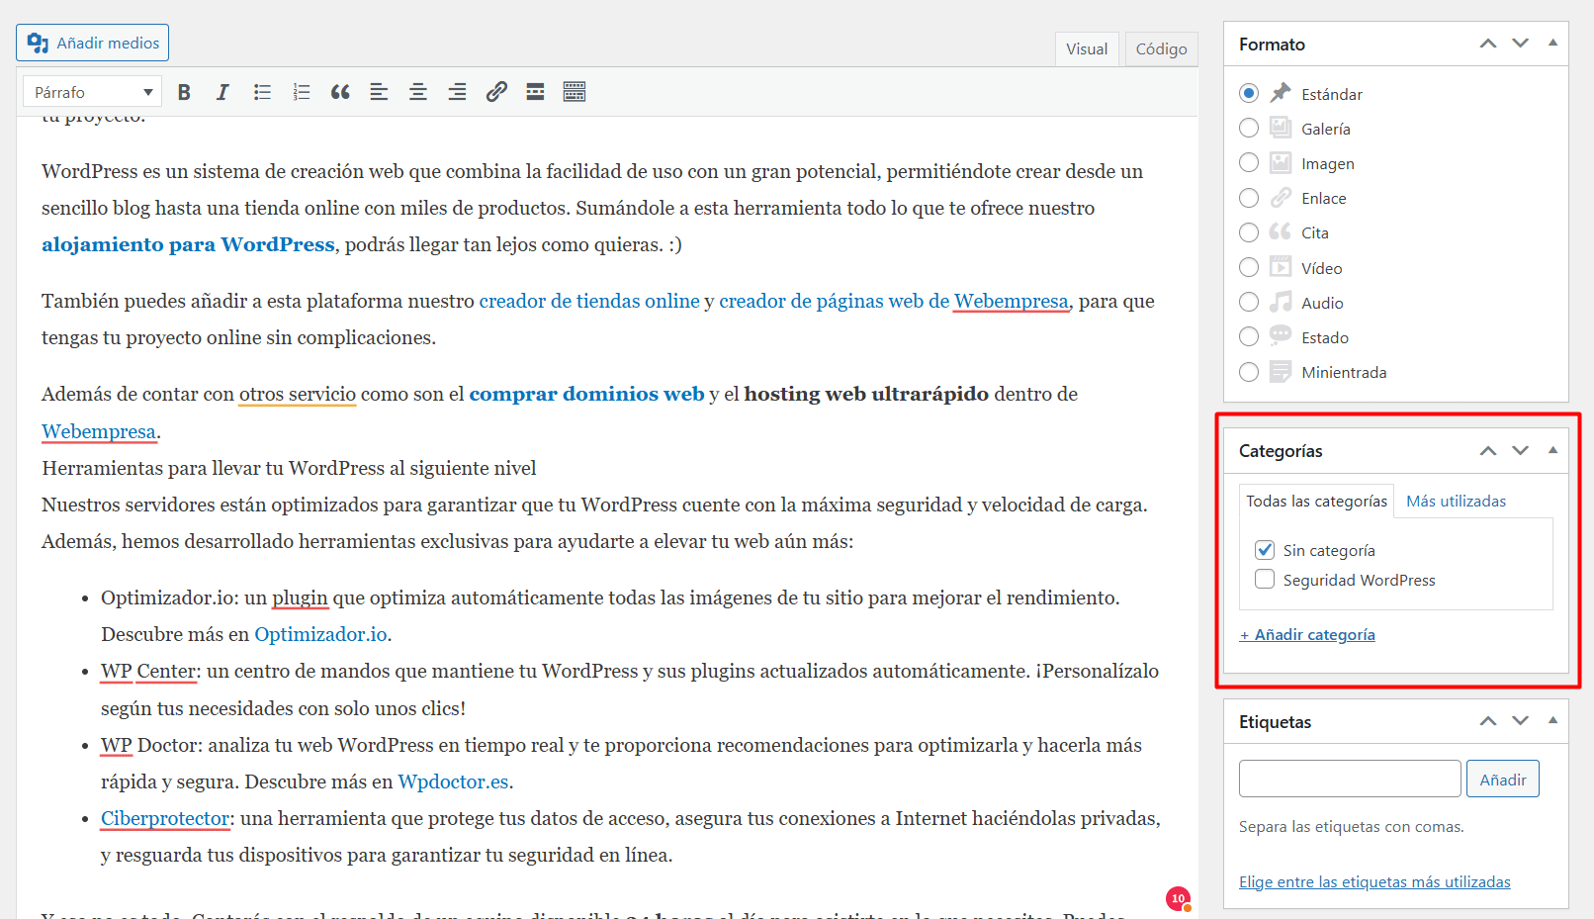Click the + Añadir categoría link
This screenshot has height=919, width=1594.
click(x=1307, y=634)
